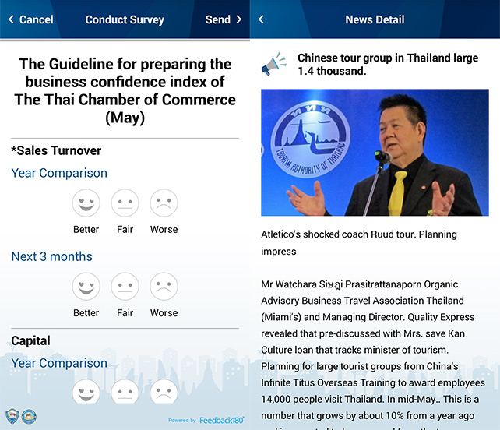Choose the Fair neutral face under Next 3 months
The height and width of the screenshot is (430, 500).
click(x=125, y=287)
